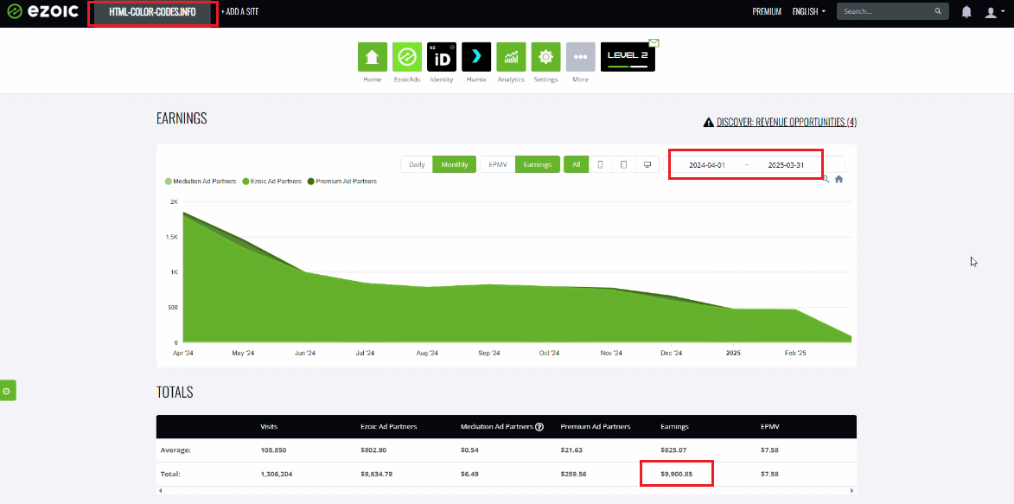Click the + Add a Site link

click(240, 11)
